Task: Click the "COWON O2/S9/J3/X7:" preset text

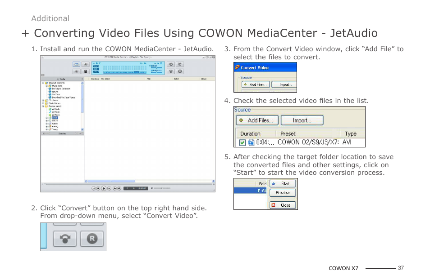Action: tap(308, 142)
